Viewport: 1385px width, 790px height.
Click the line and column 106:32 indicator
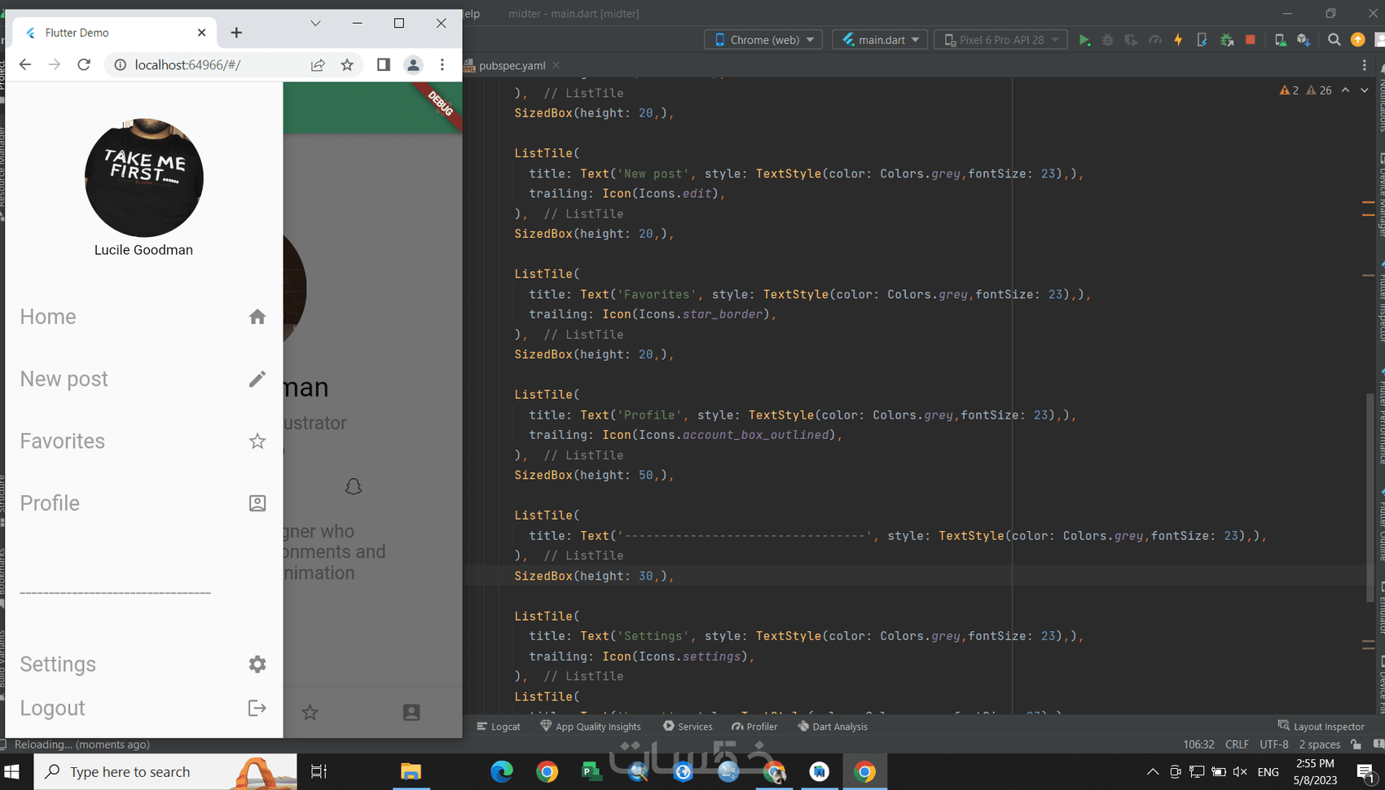pyautogui.click(x=1198, y=744)
